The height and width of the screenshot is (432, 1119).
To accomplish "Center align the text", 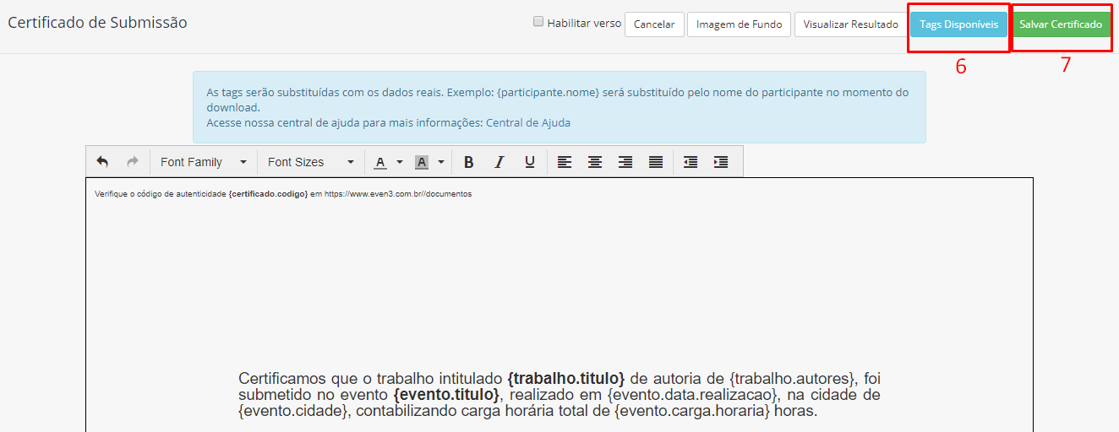I will 595,162.
